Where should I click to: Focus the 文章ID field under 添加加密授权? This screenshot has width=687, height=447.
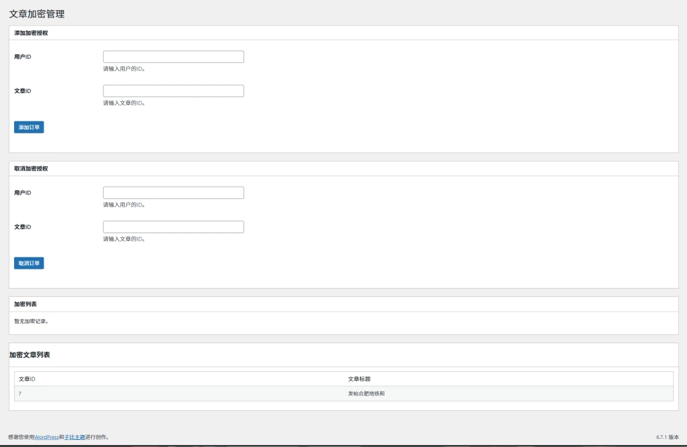[x=173, y=91]
